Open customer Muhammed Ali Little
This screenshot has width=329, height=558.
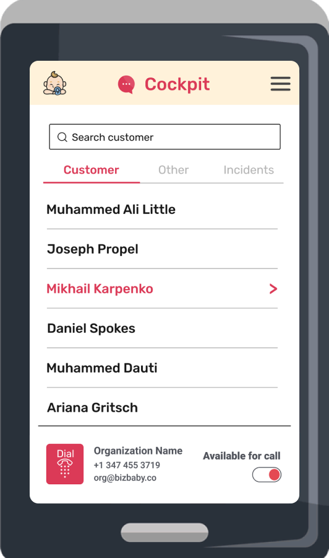click(x=162, y=210)
